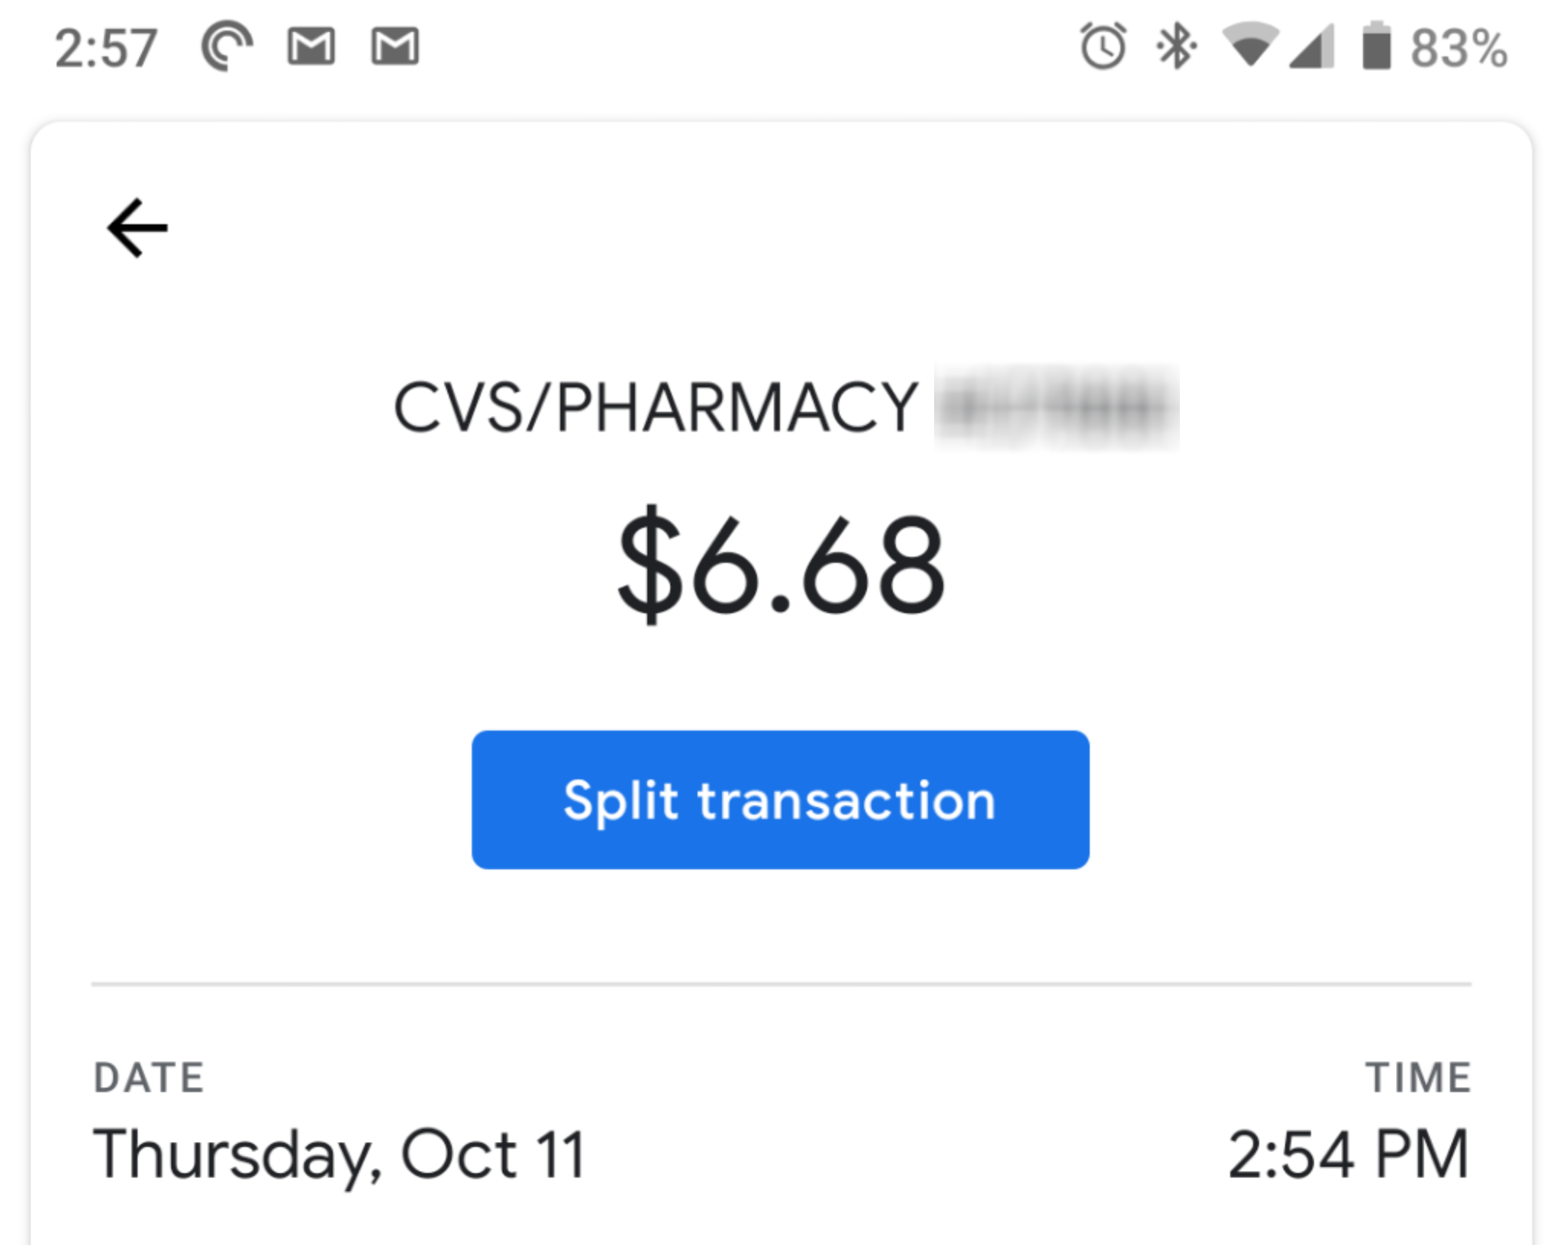Select the Thursday, Oct 11 date value
1563x1245 pixels.
[339, 1155]
